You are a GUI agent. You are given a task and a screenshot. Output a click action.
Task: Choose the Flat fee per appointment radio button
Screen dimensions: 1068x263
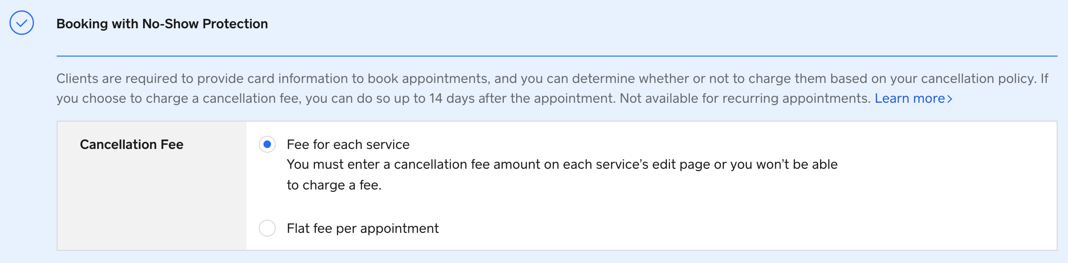tap(267, 228)
